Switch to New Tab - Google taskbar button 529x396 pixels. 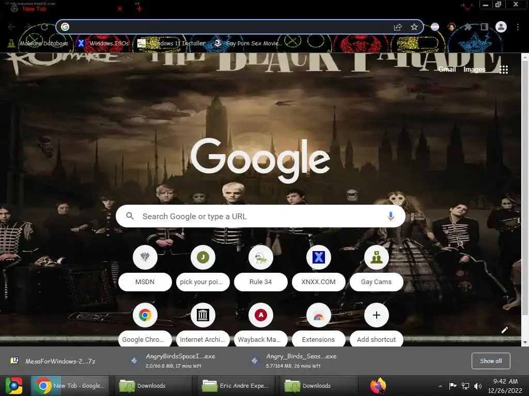(70, 386)
